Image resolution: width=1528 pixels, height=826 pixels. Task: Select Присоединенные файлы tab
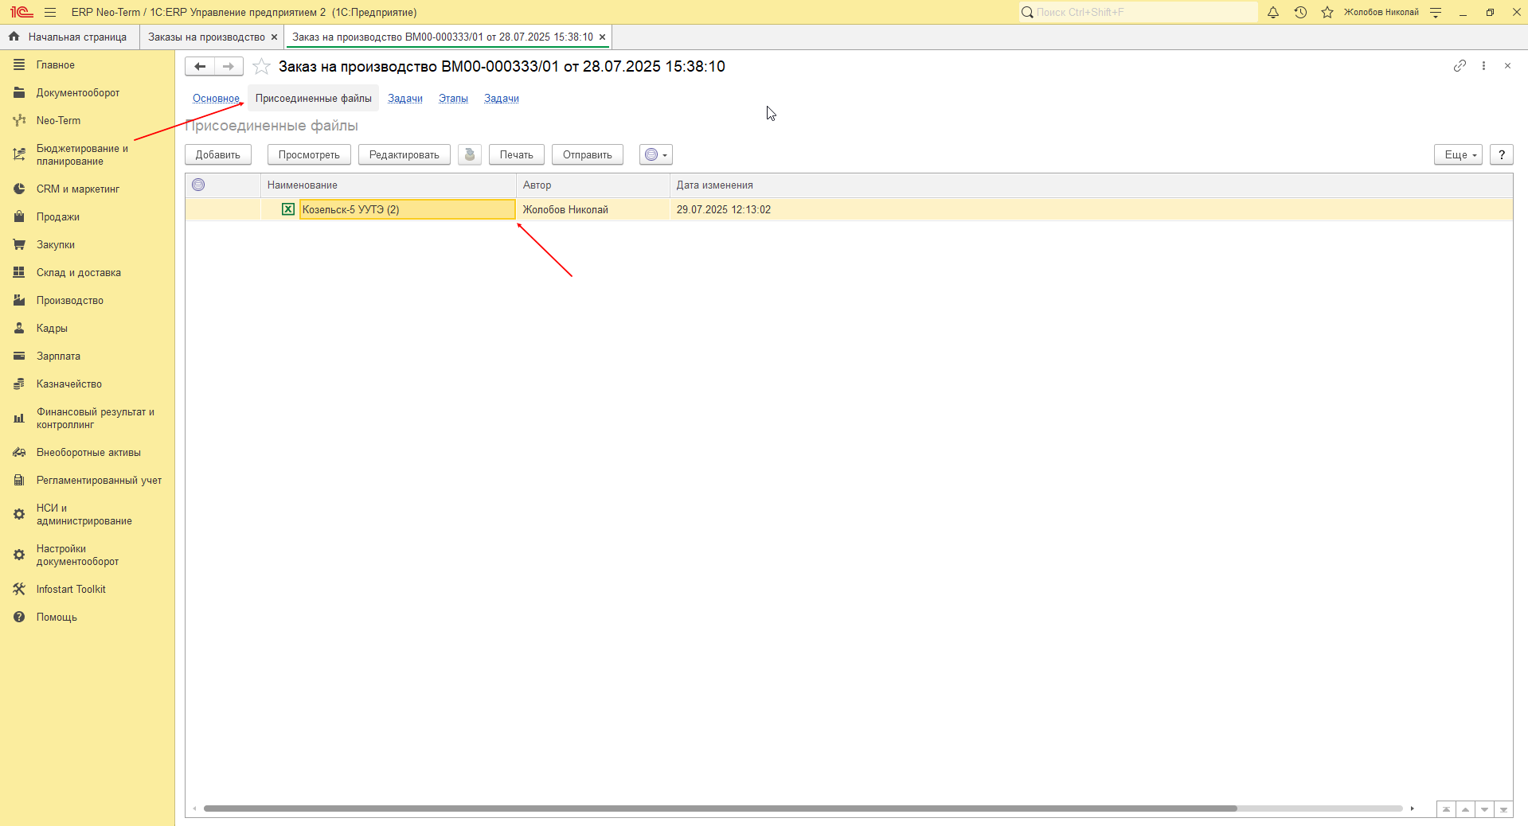(313, 98)
